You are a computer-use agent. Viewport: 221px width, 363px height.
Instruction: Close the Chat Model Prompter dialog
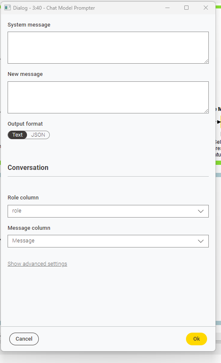pyautogui.click(x=206, y=8)
